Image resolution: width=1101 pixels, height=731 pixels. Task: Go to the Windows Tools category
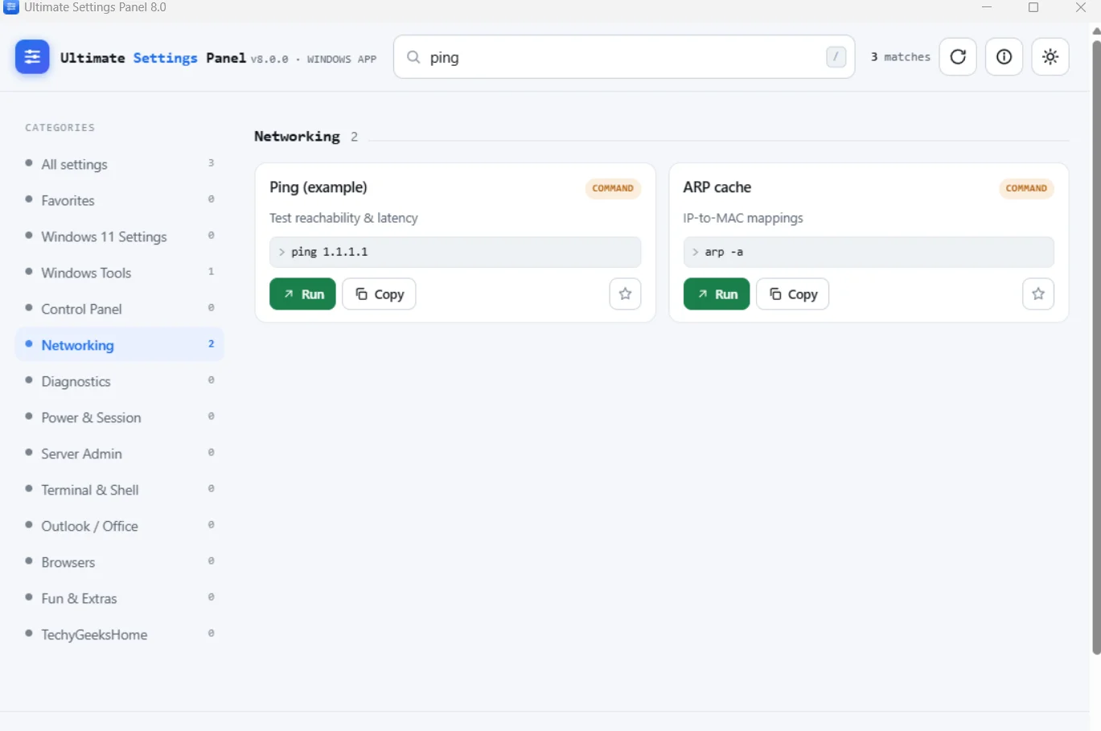(120, 273)
